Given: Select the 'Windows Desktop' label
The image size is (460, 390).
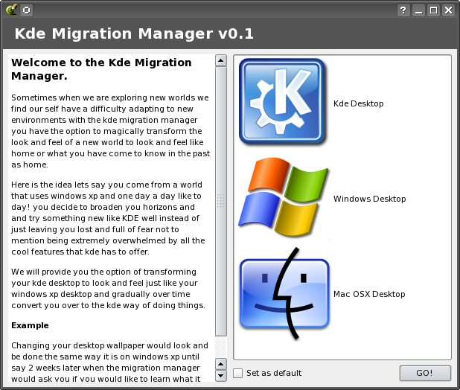Looking at the screenshot, I should [x=370, y=199].
